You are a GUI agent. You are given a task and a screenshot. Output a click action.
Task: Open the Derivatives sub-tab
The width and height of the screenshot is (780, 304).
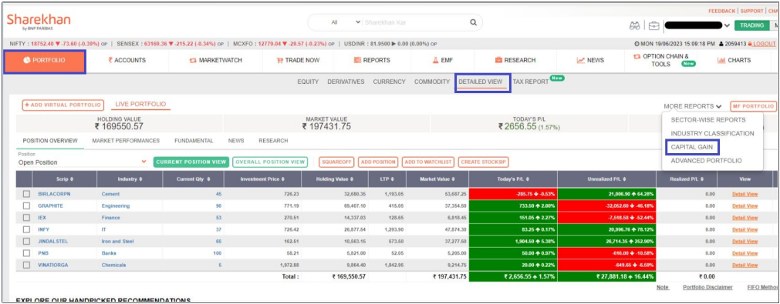click(x=346, y=82)
